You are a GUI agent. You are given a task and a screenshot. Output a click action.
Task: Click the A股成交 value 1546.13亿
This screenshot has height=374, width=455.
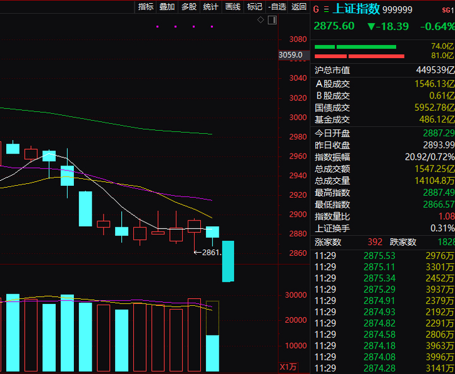tap(434, 84)
